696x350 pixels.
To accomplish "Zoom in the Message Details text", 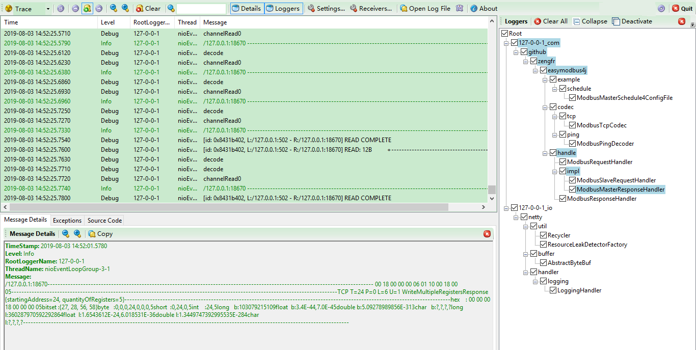I will 77,234.
